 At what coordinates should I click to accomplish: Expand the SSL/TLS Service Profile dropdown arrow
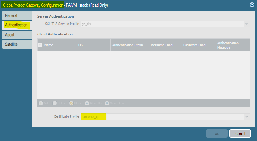247,24
